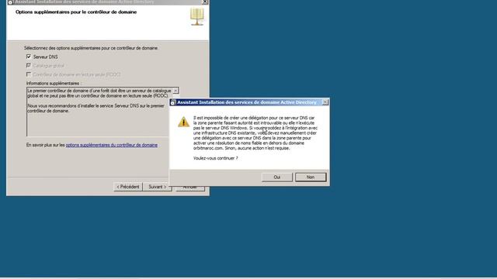The width and height of the screenshot is (497, 279).
Task: Open the options supplémentaires du contrôleur link
Action: pyautogui.click(x=112, y=145)
